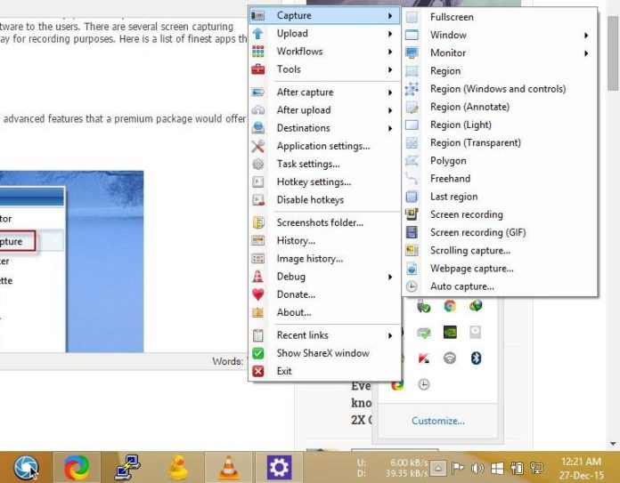Click the Application settings wrench icon
620x483 pixels.
(x=257, y=146)
